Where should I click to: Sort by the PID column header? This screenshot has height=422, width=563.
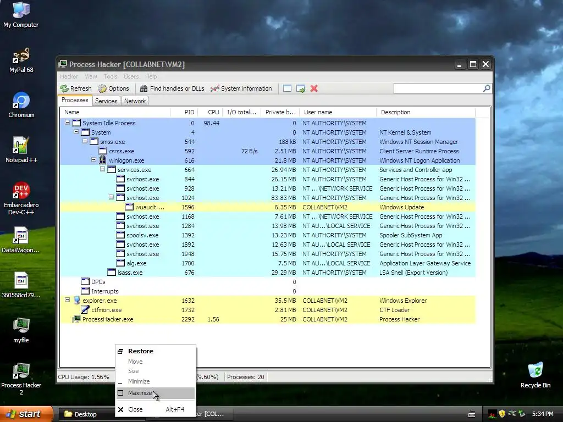[x=184, y=112]
